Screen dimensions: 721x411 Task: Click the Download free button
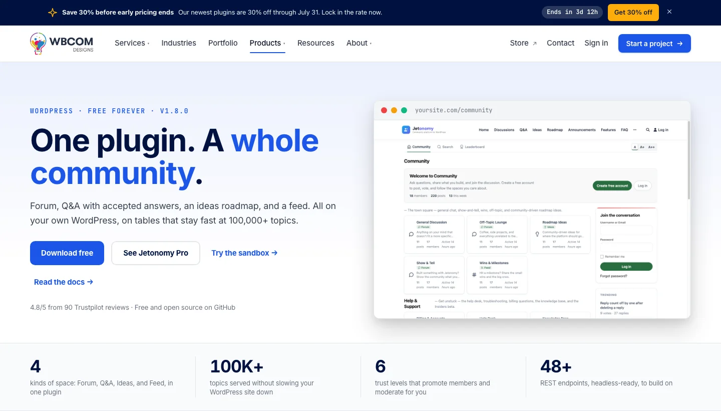coord(67,253)
